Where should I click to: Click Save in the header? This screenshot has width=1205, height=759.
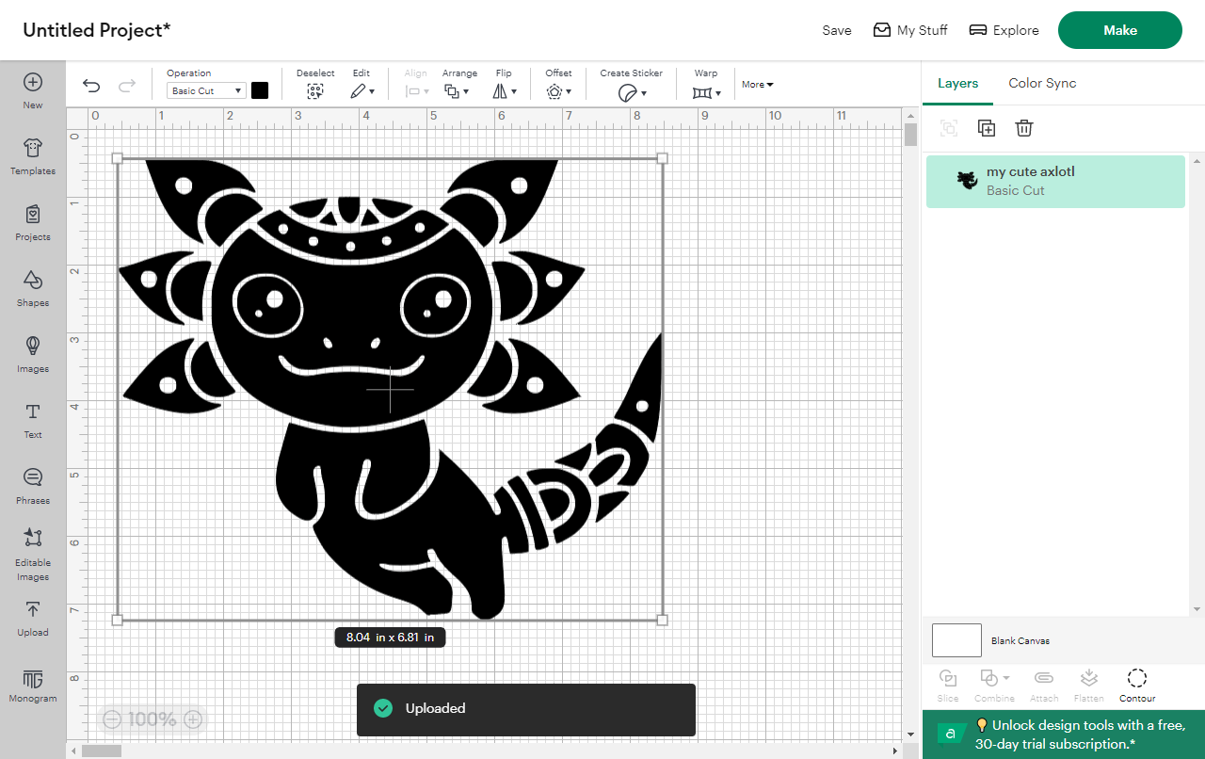836,30
